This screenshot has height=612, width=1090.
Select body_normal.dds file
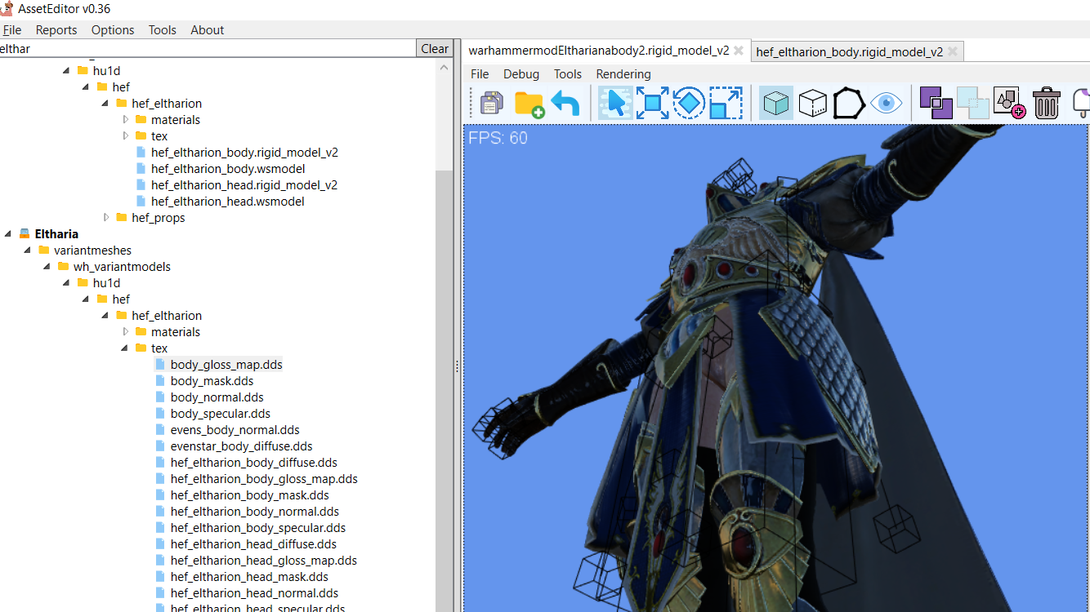click(x=217, y=397)
